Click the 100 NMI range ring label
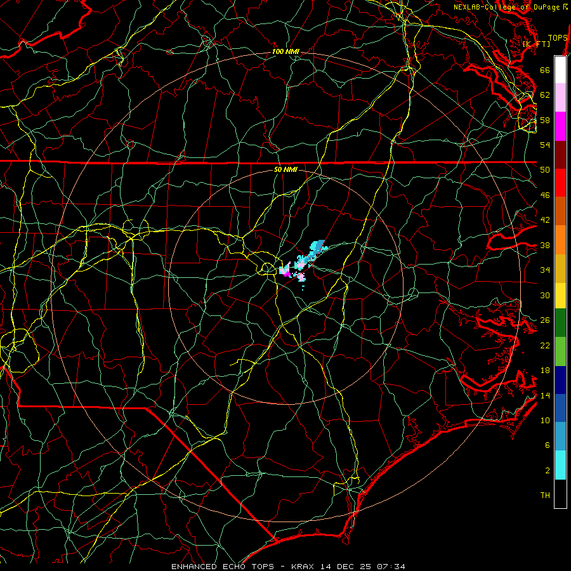This screenshot has height=571, width=571. (x=285, y=52)
